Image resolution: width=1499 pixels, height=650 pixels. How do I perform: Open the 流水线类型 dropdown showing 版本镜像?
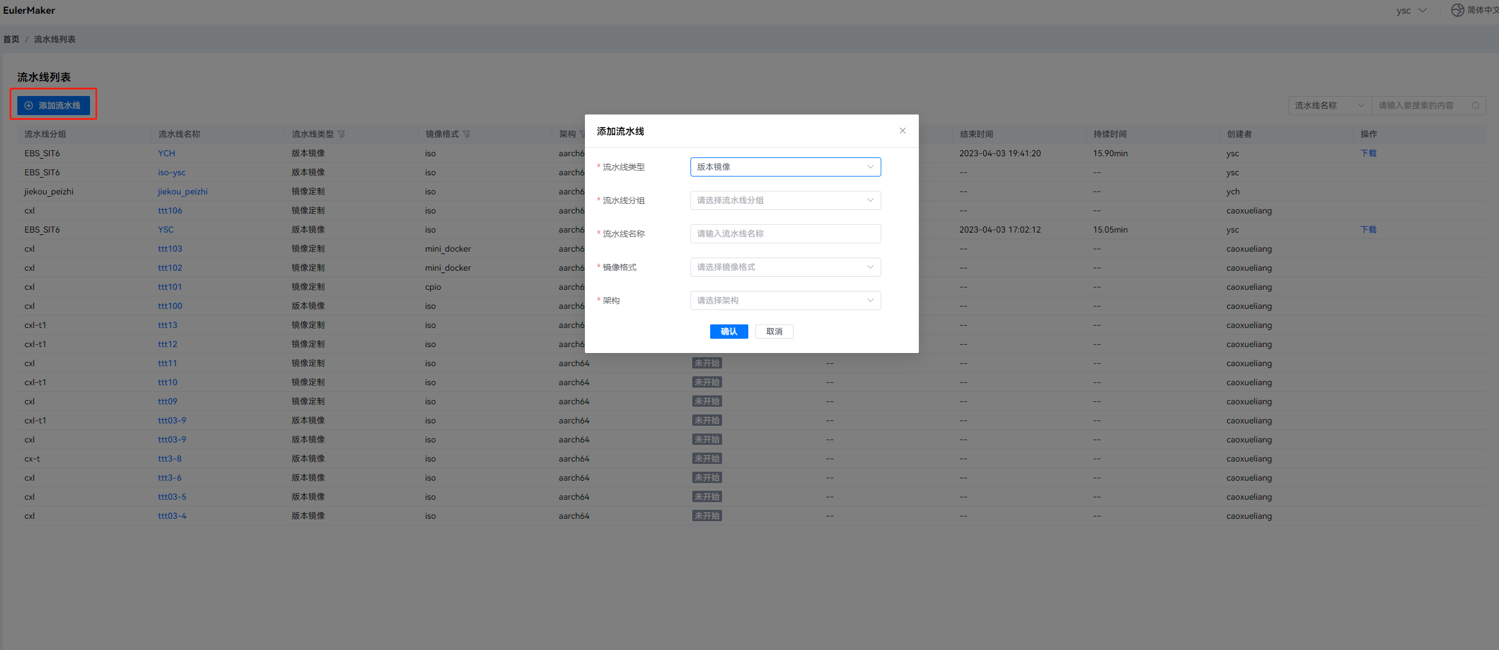click(x=785, y=167)
